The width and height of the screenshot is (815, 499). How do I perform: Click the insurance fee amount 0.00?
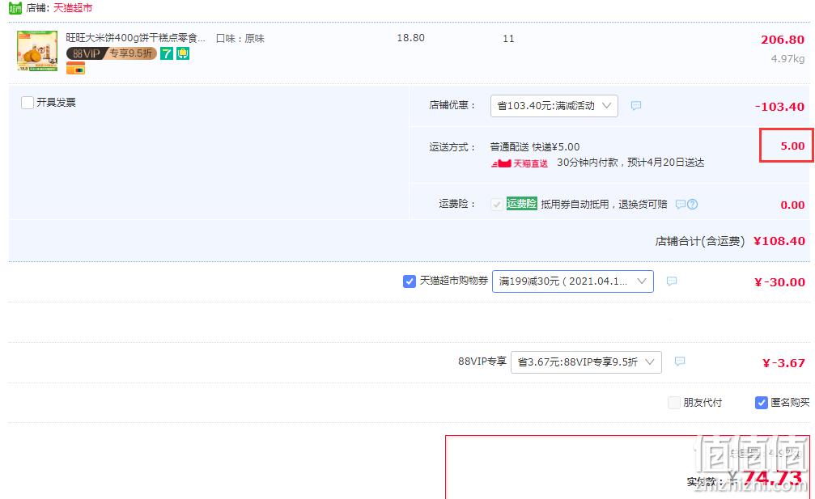[x=792, y=205]
